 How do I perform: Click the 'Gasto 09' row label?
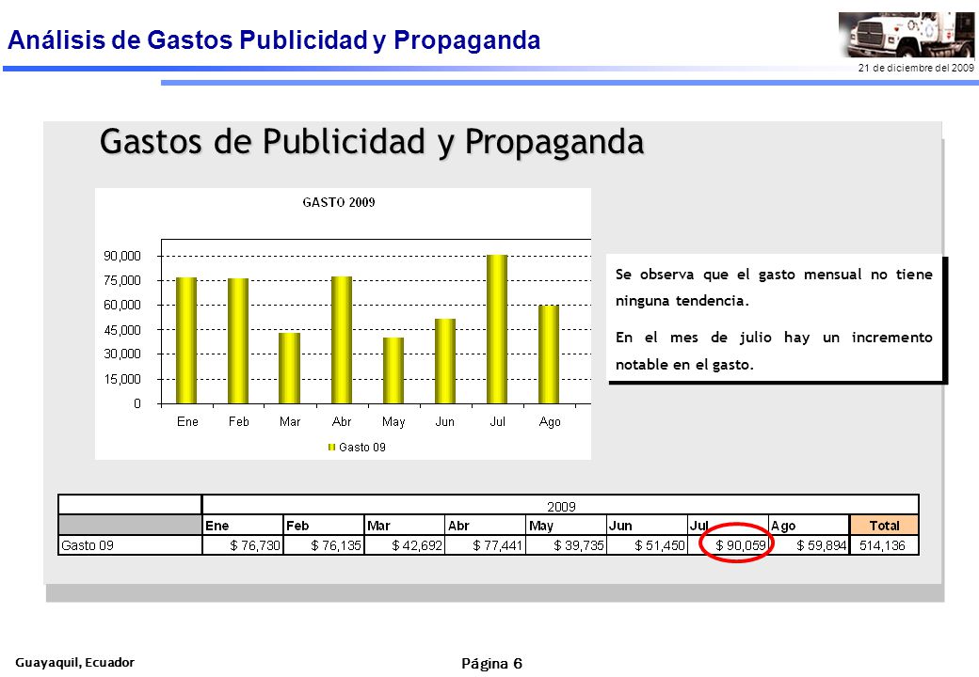130,545
